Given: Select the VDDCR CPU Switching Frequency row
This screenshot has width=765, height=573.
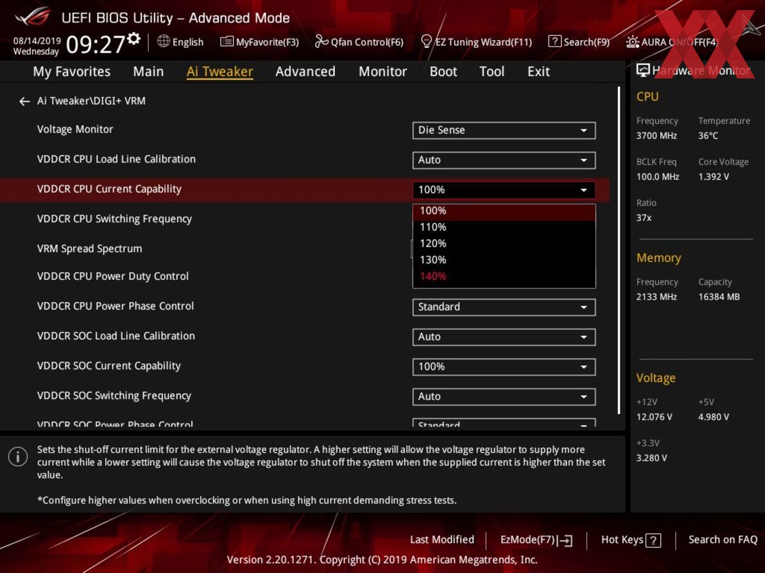Looking at the screenshot, I should click(305, 219).
